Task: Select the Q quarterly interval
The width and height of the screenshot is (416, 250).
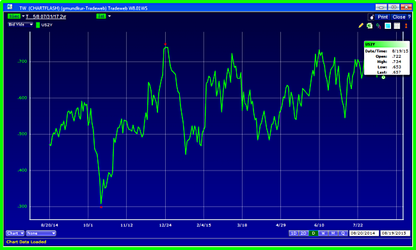Action: [x=343, y=233]
